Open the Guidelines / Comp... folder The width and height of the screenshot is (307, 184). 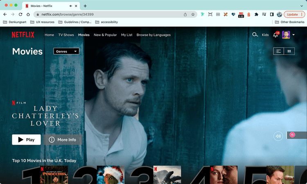pos(75,22)
